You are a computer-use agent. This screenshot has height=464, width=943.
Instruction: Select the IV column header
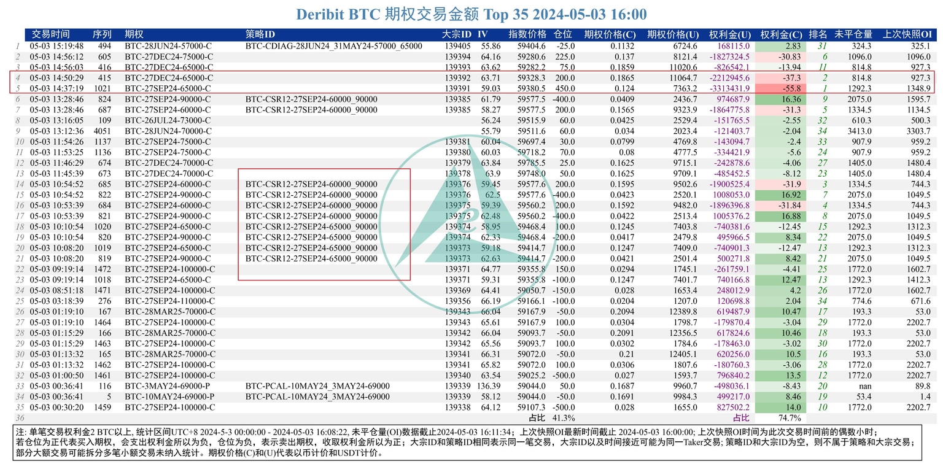(483, 34)
